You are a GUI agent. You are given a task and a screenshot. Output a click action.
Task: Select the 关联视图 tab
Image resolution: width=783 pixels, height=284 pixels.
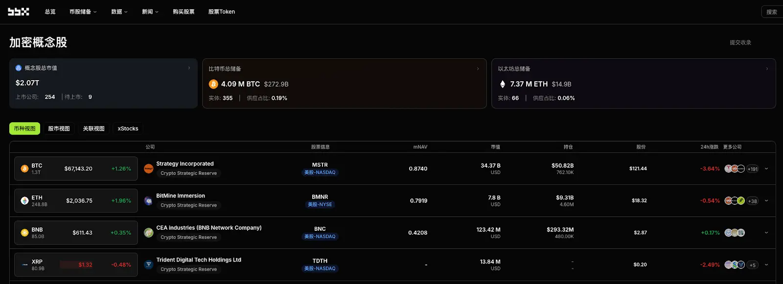click(x=93, y=129)
